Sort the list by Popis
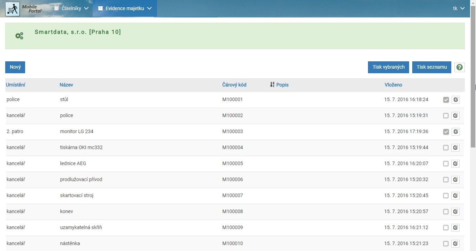 [282, 85]
